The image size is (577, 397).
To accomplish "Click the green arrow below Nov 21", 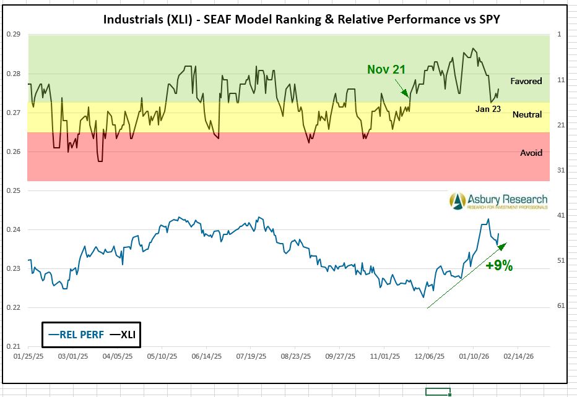I will (x=401, y=88).
